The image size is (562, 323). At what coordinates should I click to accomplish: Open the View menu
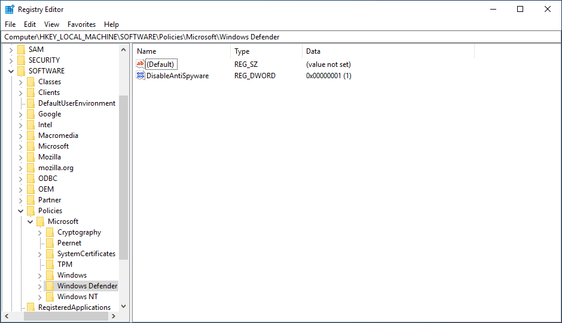51,24
